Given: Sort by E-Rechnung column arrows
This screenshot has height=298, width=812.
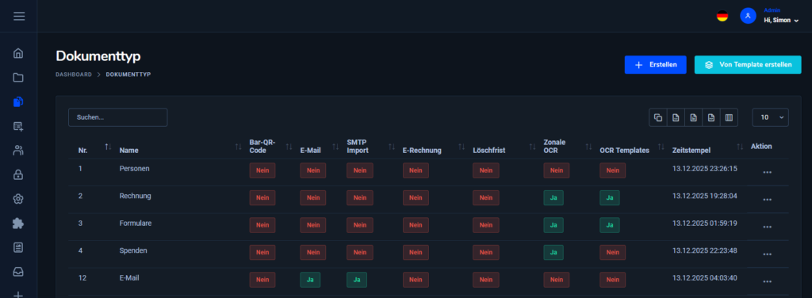Looking at the screenshot, I should coord(462,147).
